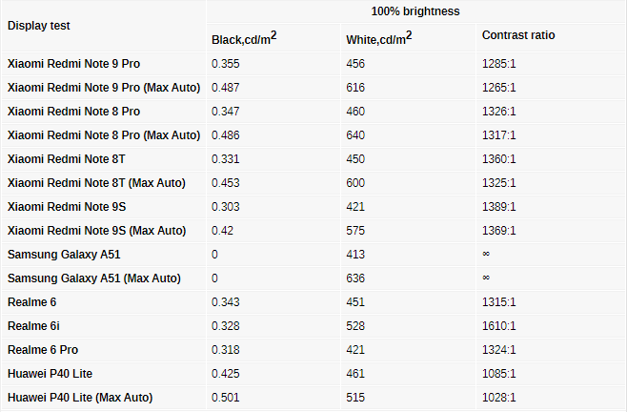Select Xiaomi Redmi Note 9 Pro (Max Auto) label

104,88
